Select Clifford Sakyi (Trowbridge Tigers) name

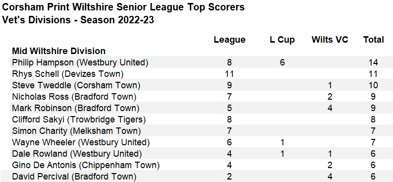coord(79,120)
